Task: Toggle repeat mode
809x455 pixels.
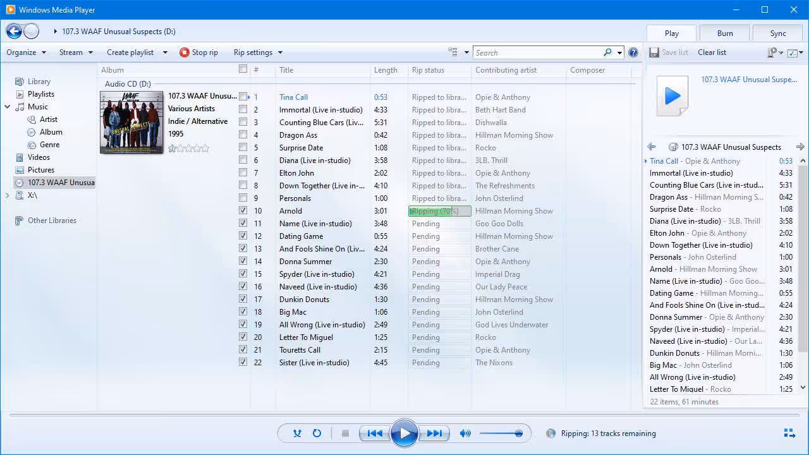Action: [317, 434]
